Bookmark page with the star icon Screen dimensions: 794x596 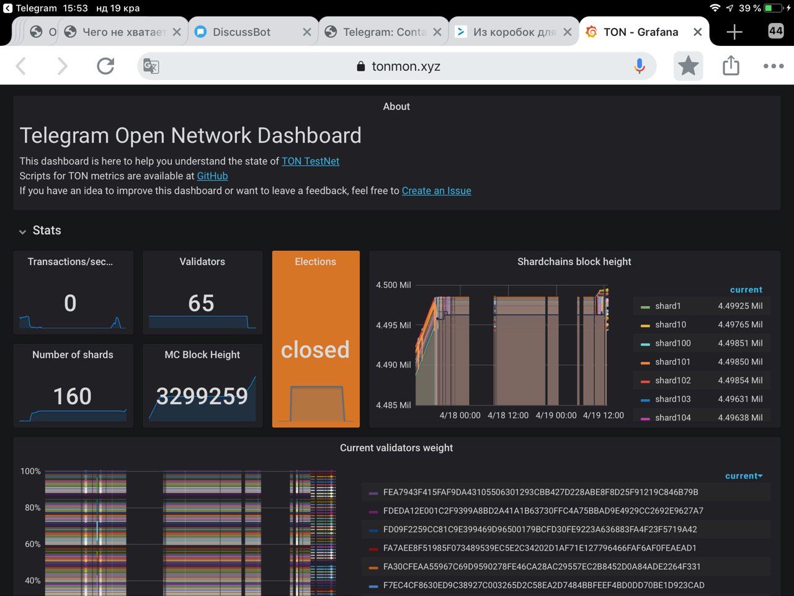click(688, 66)
